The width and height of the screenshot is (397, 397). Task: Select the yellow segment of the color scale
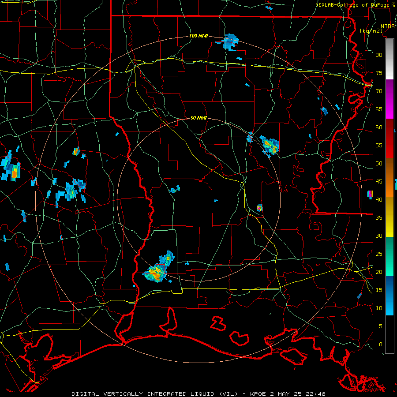[x=390, y=217]
